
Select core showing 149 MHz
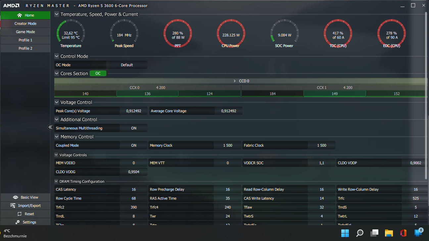click(x=335, y=94)
